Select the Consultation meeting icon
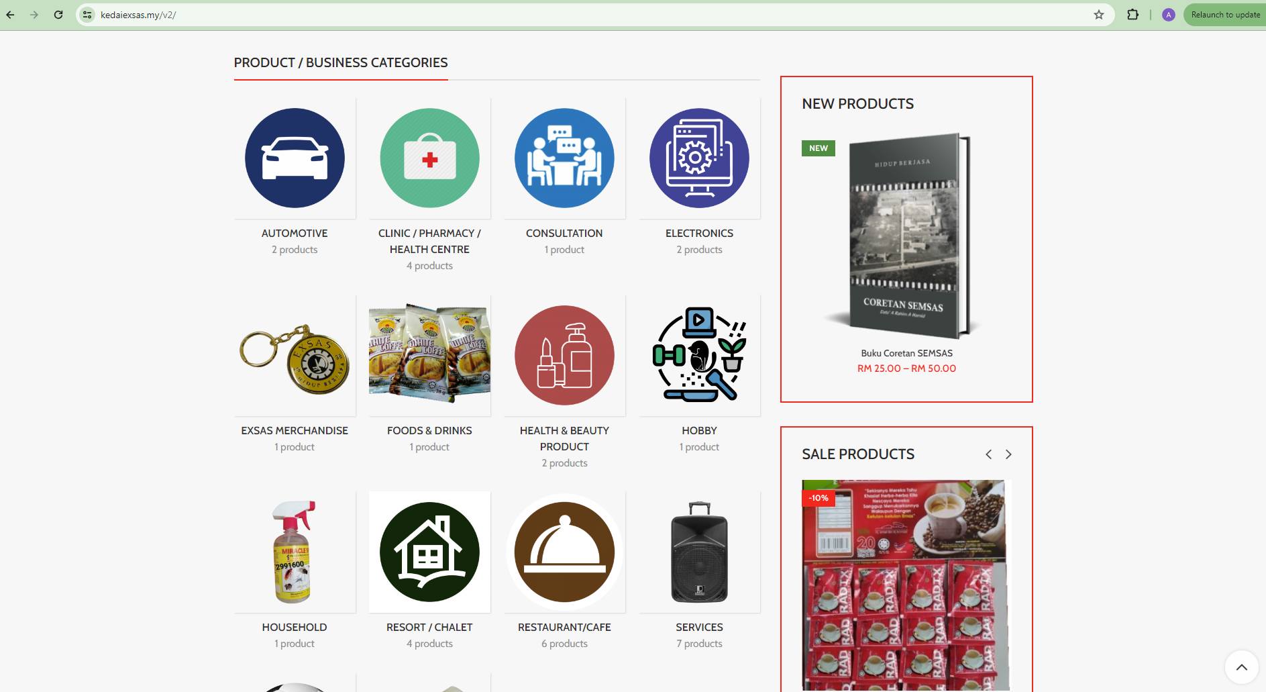1266x692 pixels. pos(564,158)
